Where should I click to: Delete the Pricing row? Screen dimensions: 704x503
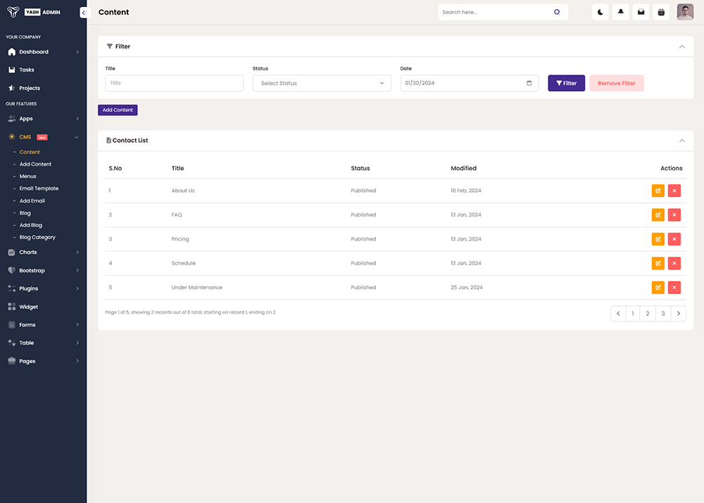(674, 239)
